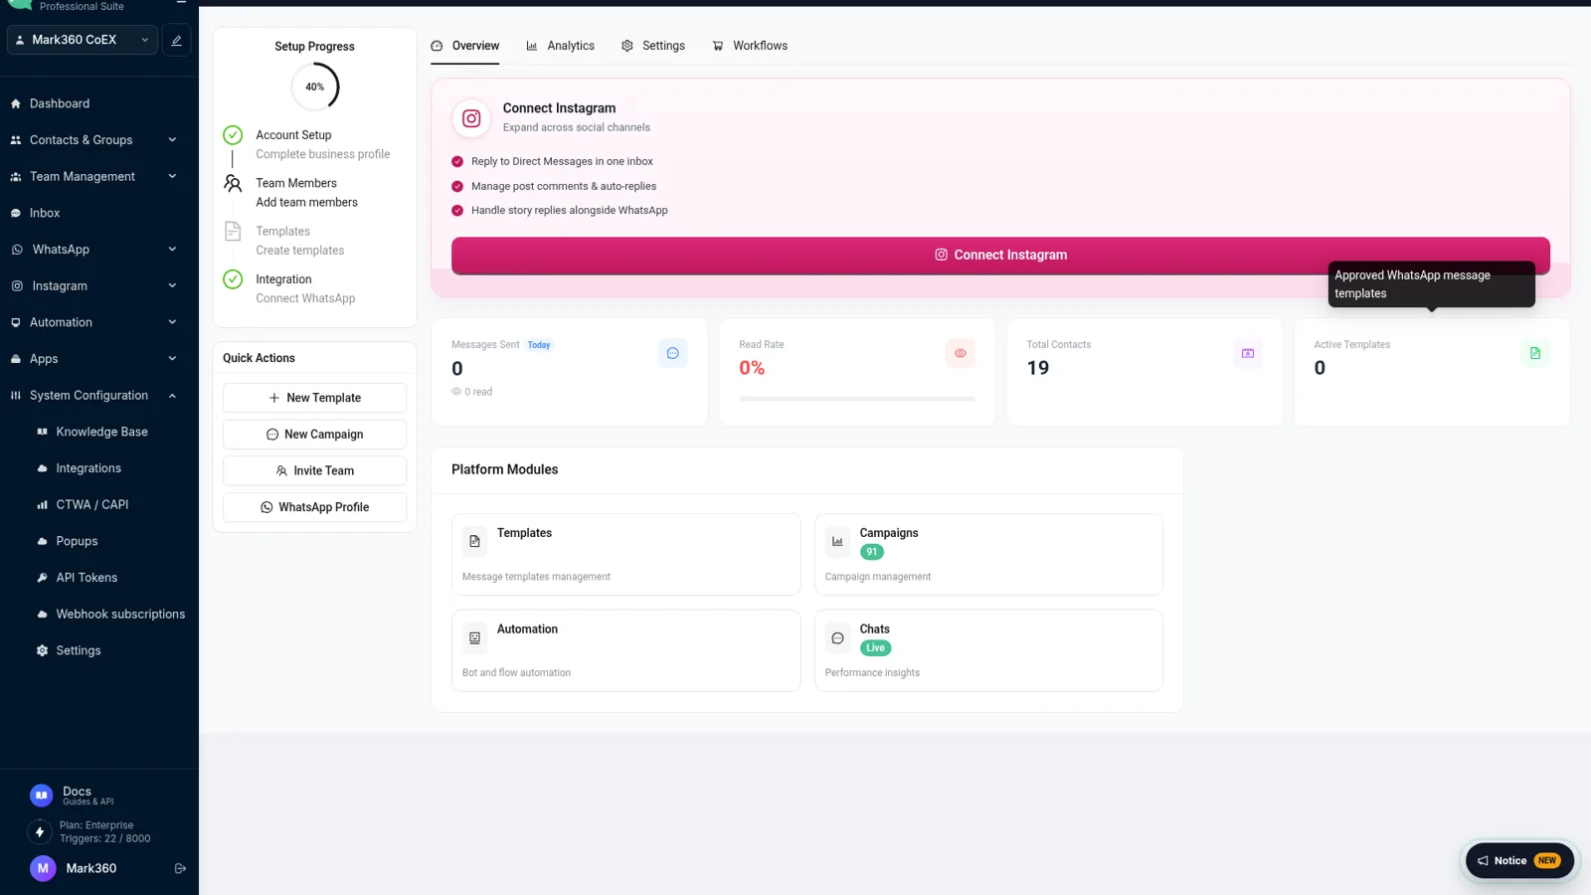Viewport: 1591px width, 895px height.
Task: Click the Automation module bot icon
Action: pyautogui.click(x=475, y=638)
